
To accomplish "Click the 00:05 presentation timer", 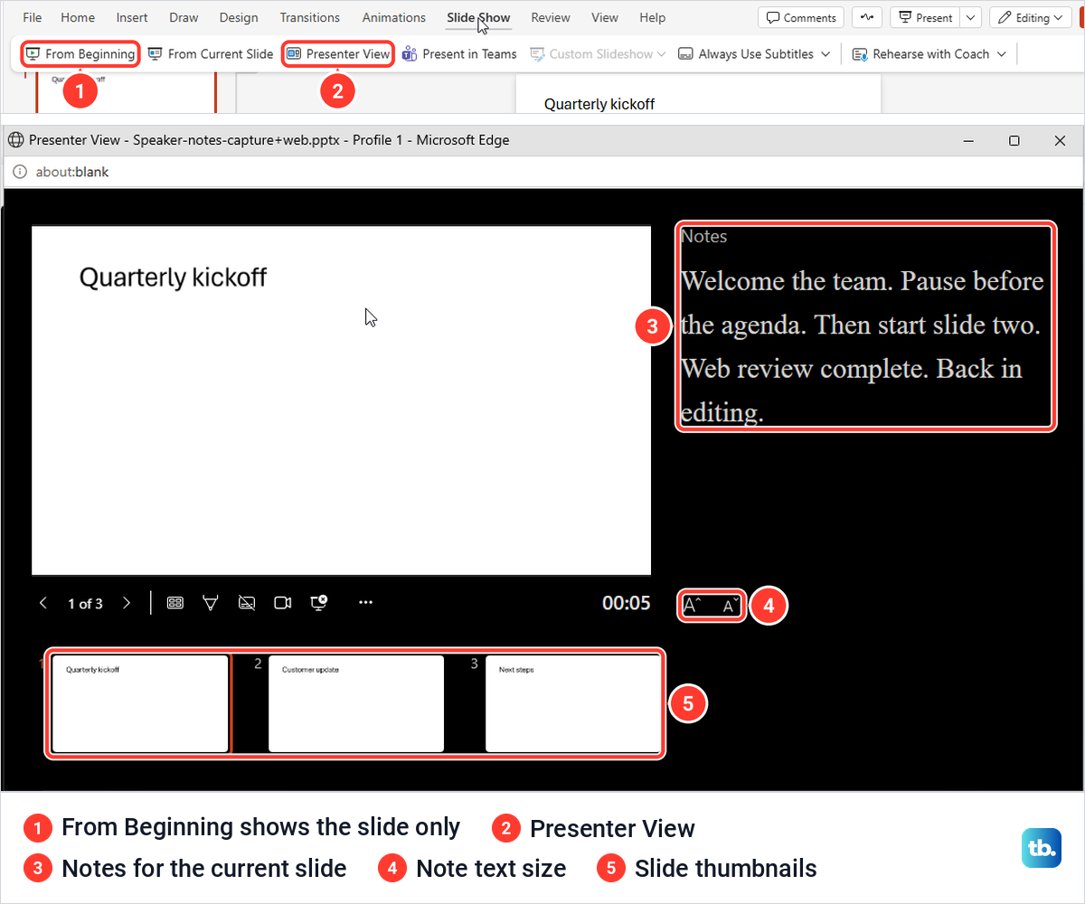I will (627, 603).
